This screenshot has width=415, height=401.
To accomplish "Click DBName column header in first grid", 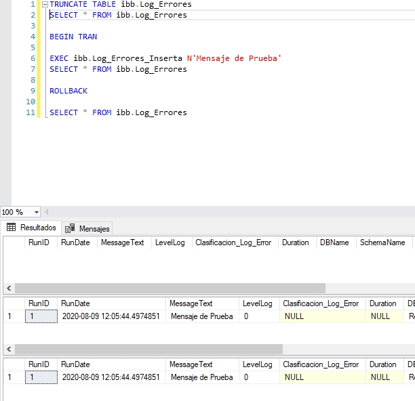I will click(334, 242).
